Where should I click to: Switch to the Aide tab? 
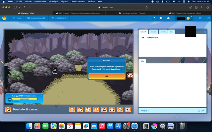tap(172, 32)
